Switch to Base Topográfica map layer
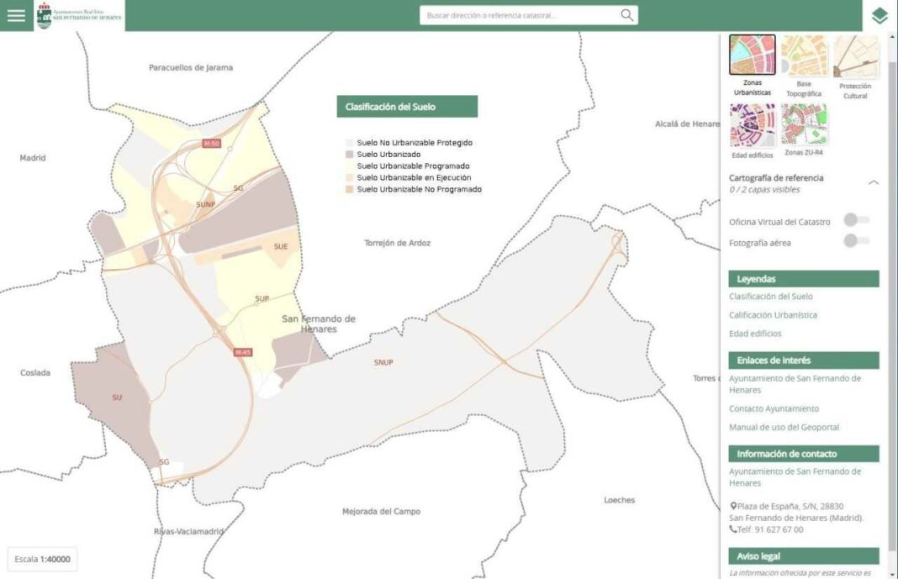898x579 pixels. 804,56
